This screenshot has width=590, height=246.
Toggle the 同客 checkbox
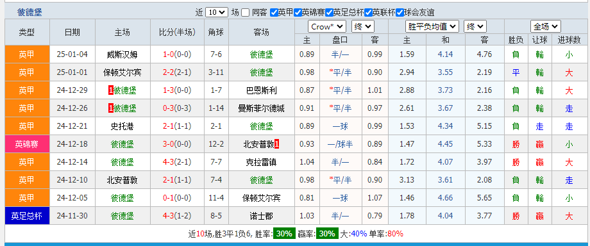[246, 12]
